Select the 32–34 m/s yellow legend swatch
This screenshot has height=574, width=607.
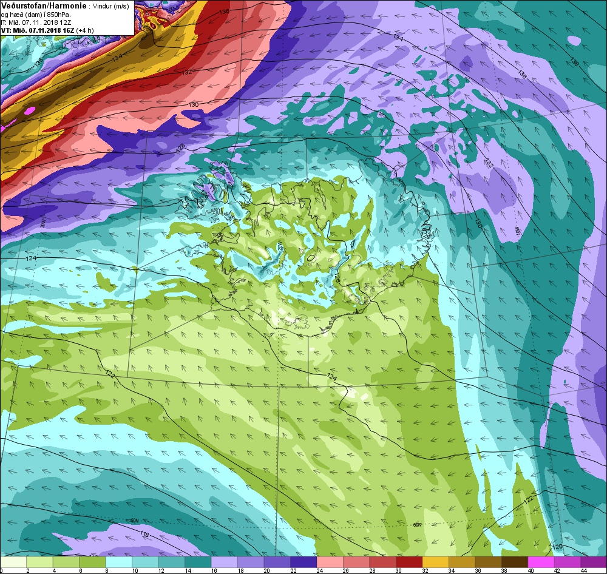(x=435, y=562)
